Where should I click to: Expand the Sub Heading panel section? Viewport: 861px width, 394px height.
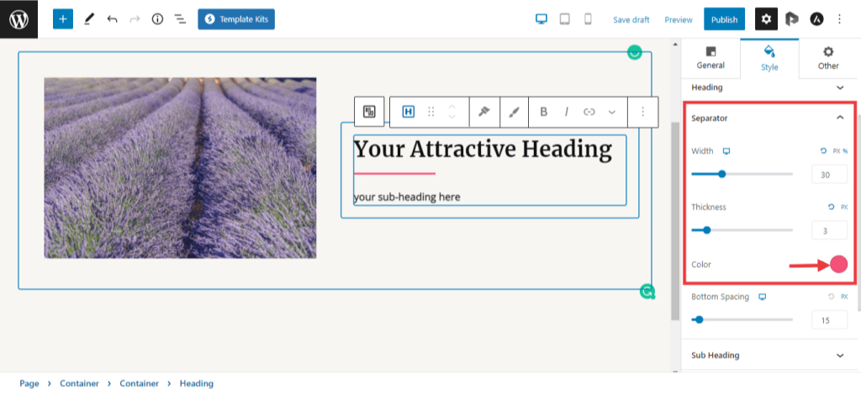(839, 355)
